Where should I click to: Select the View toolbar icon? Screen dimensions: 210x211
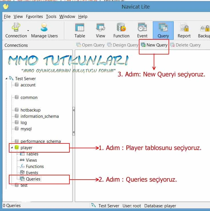(101, 30)
